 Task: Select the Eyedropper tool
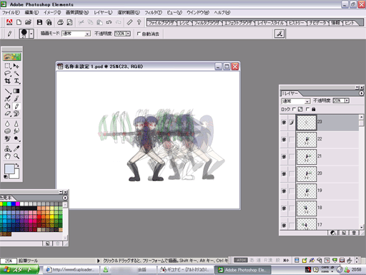(16, 149)
